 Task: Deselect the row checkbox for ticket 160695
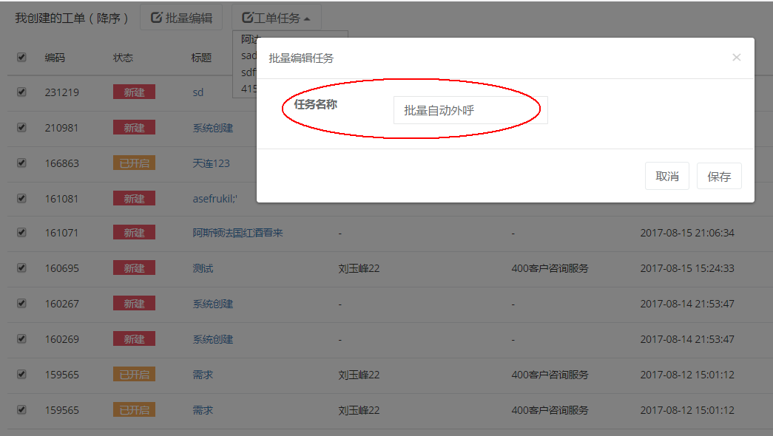coord(21,268)
